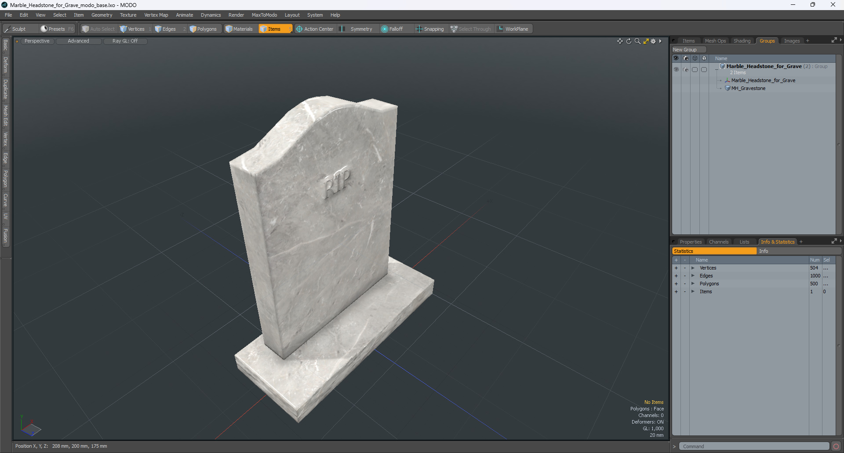Click the viewport rotate icon
Screen dimensions: 844x453
(x=629, y=41)
